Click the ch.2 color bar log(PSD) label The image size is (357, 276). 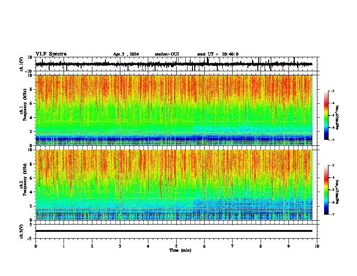pos(337,192)
